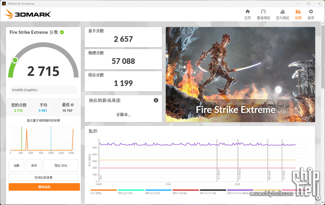Viewport: 325px width, 205px height.
Task: Toggle the GPU 负载 red legend
Action: [185, 192]
